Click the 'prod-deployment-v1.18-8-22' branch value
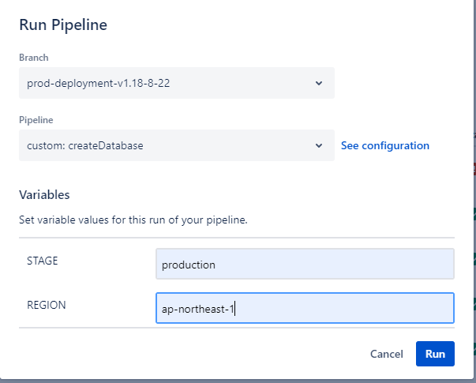476x383 pixels. pyautogui.click(x=93, y=83)
